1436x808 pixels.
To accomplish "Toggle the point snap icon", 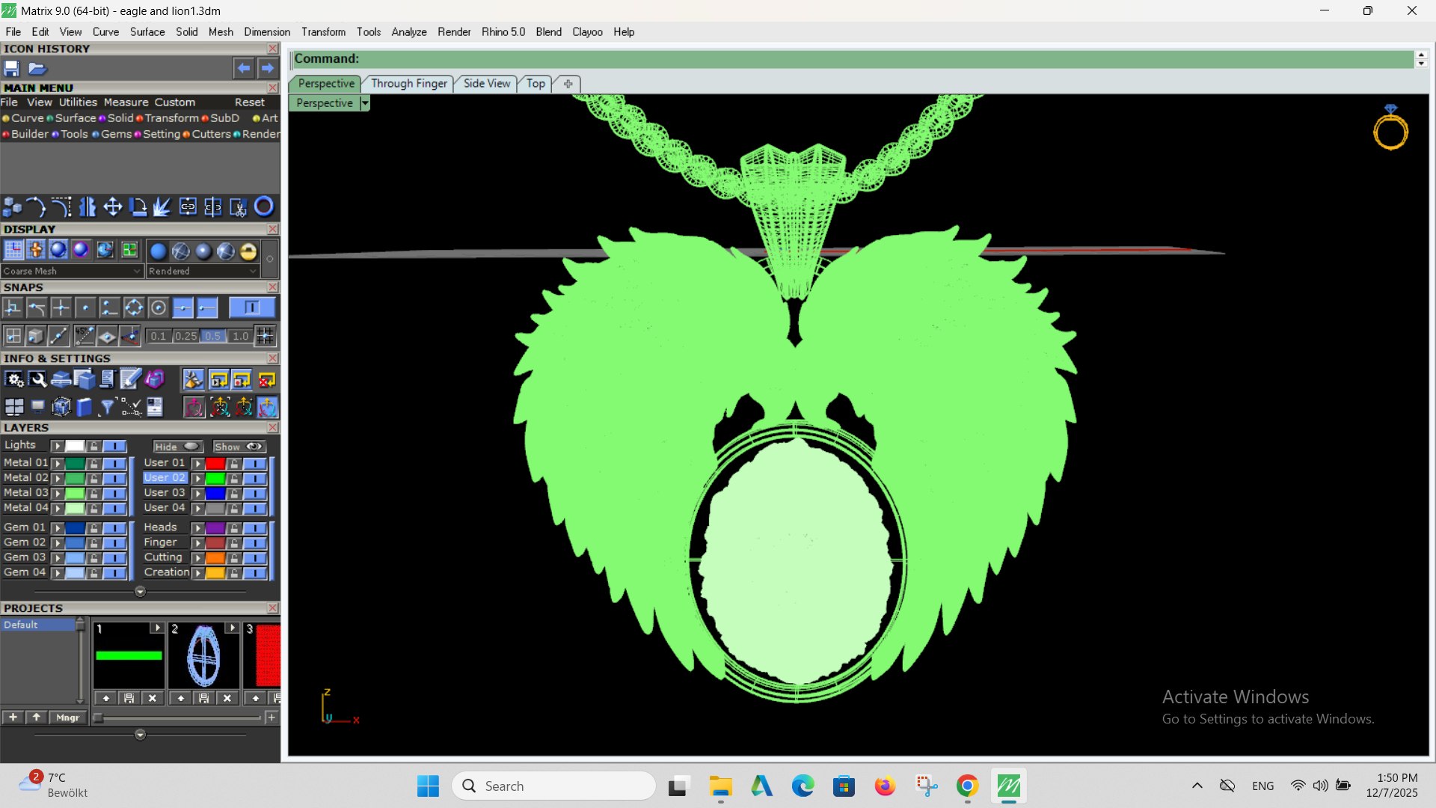I will pos(85,307).
